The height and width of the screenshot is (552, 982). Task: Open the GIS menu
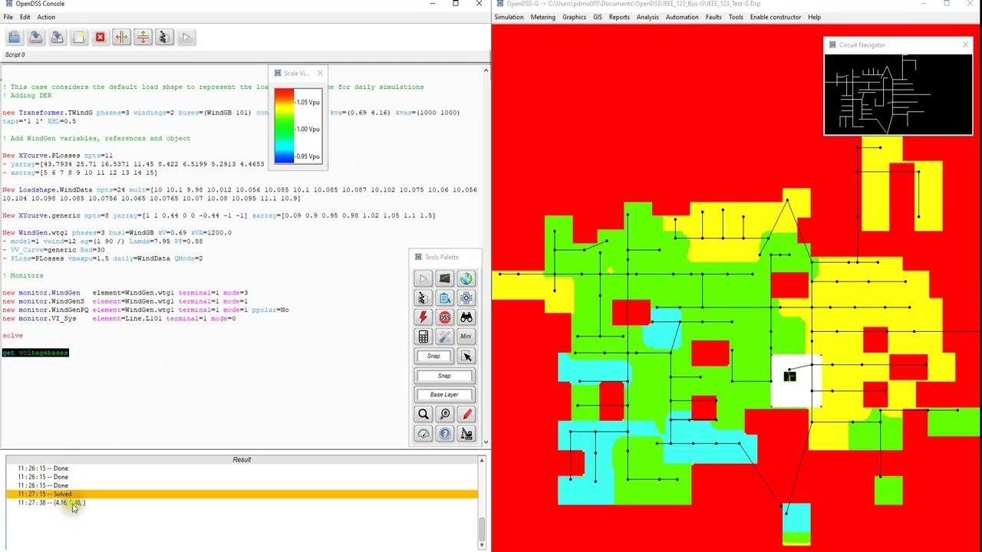597,17
